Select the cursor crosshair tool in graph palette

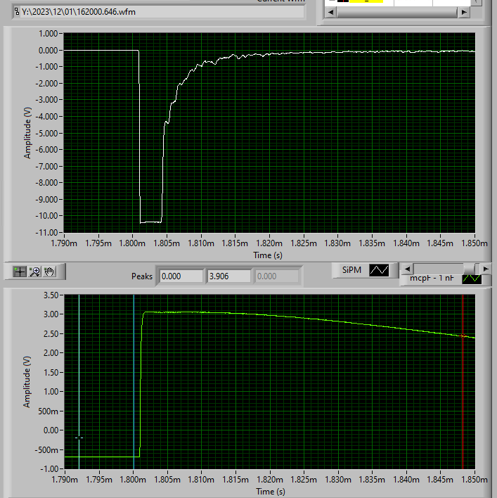click(x=20, y=272)
